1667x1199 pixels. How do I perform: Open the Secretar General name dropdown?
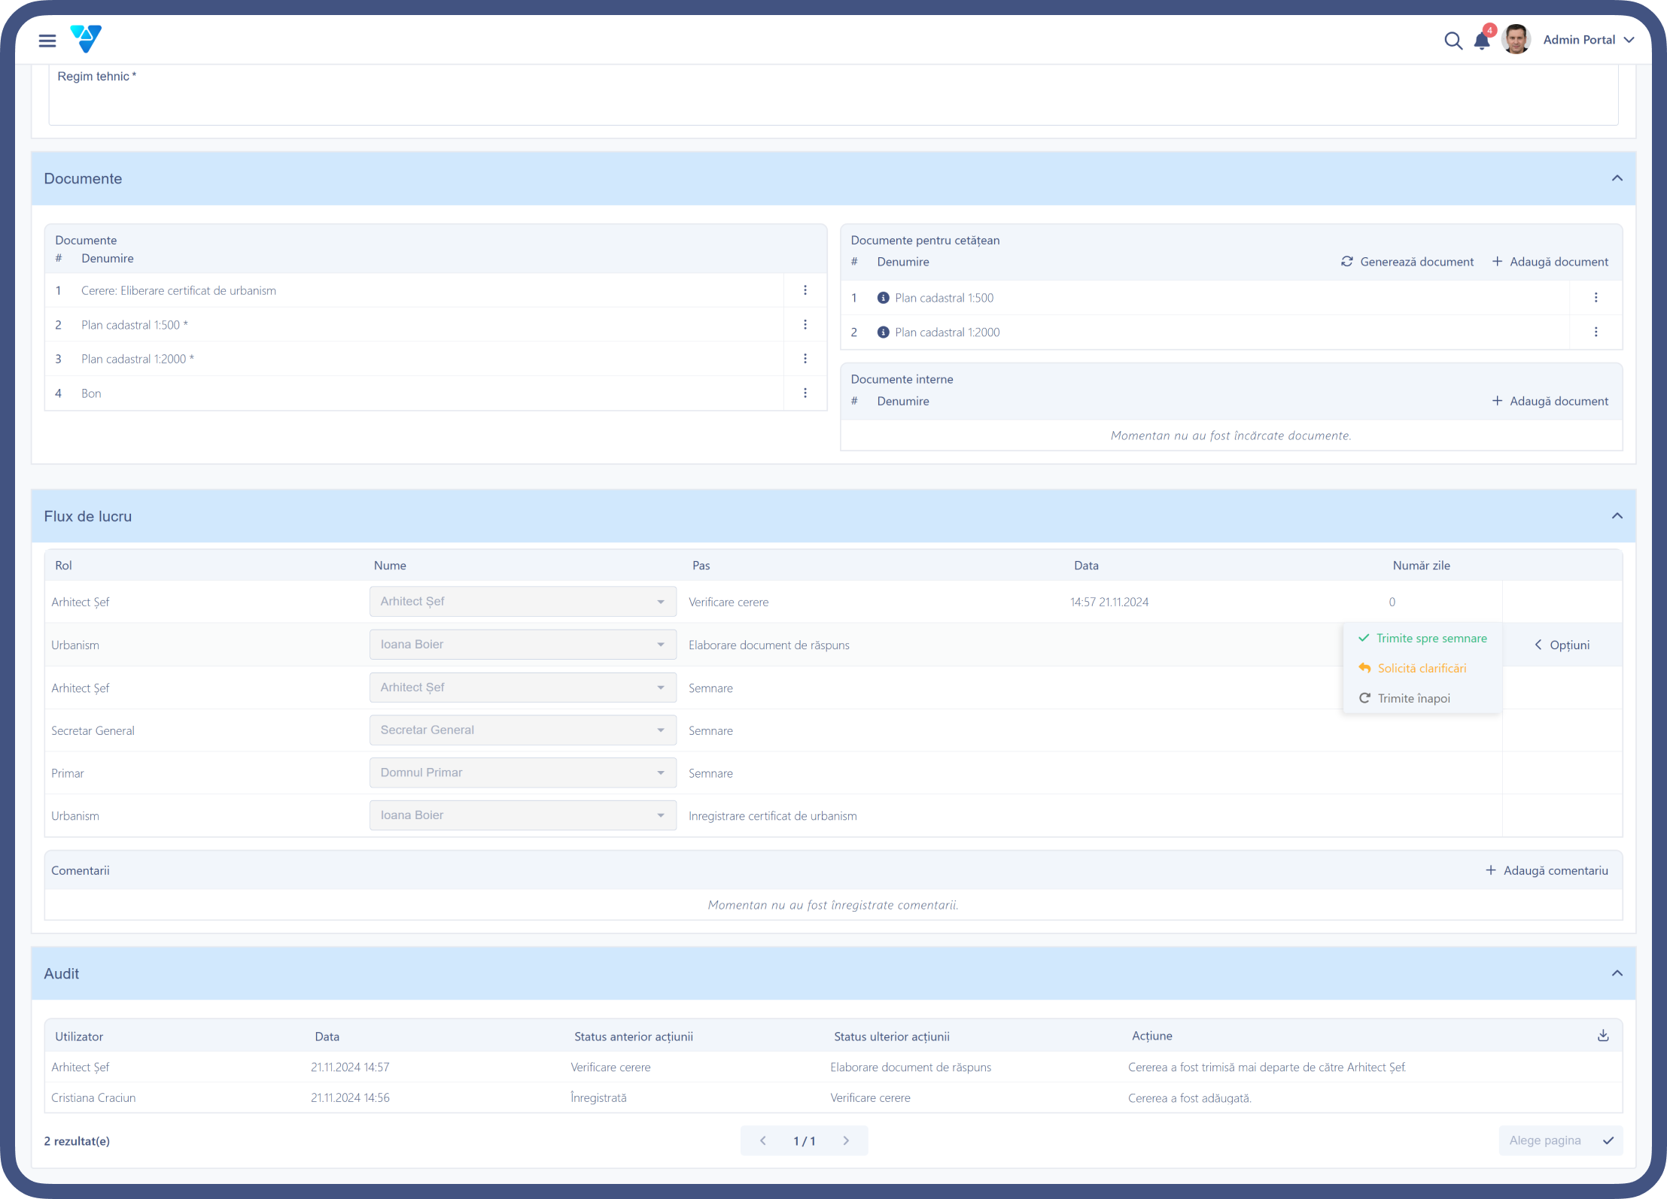point(523,730)
